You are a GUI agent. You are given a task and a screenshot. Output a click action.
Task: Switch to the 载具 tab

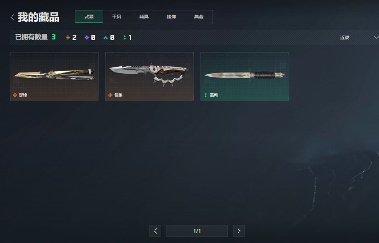[x=144, y=16]
